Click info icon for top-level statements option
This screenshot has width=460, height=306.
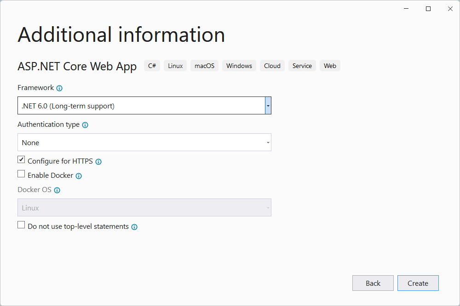pos(134,227)
